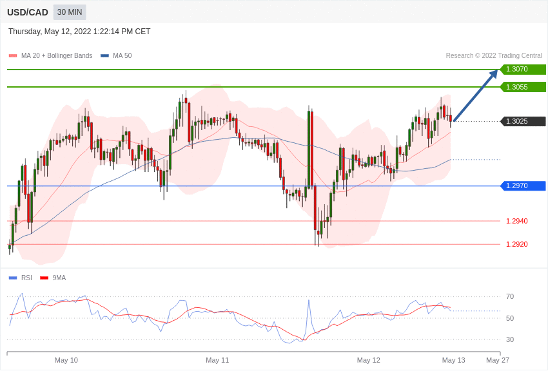548x371 pixels.
Task: Click the 'May 10' date axis label
Action: tap(66, 360)
